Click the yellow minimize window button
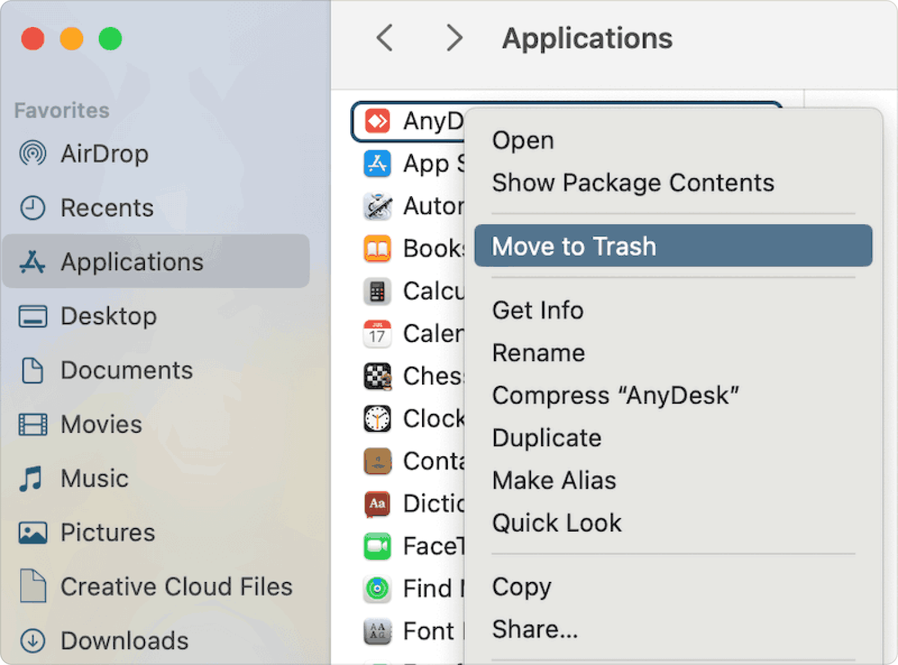 [72, 39]
